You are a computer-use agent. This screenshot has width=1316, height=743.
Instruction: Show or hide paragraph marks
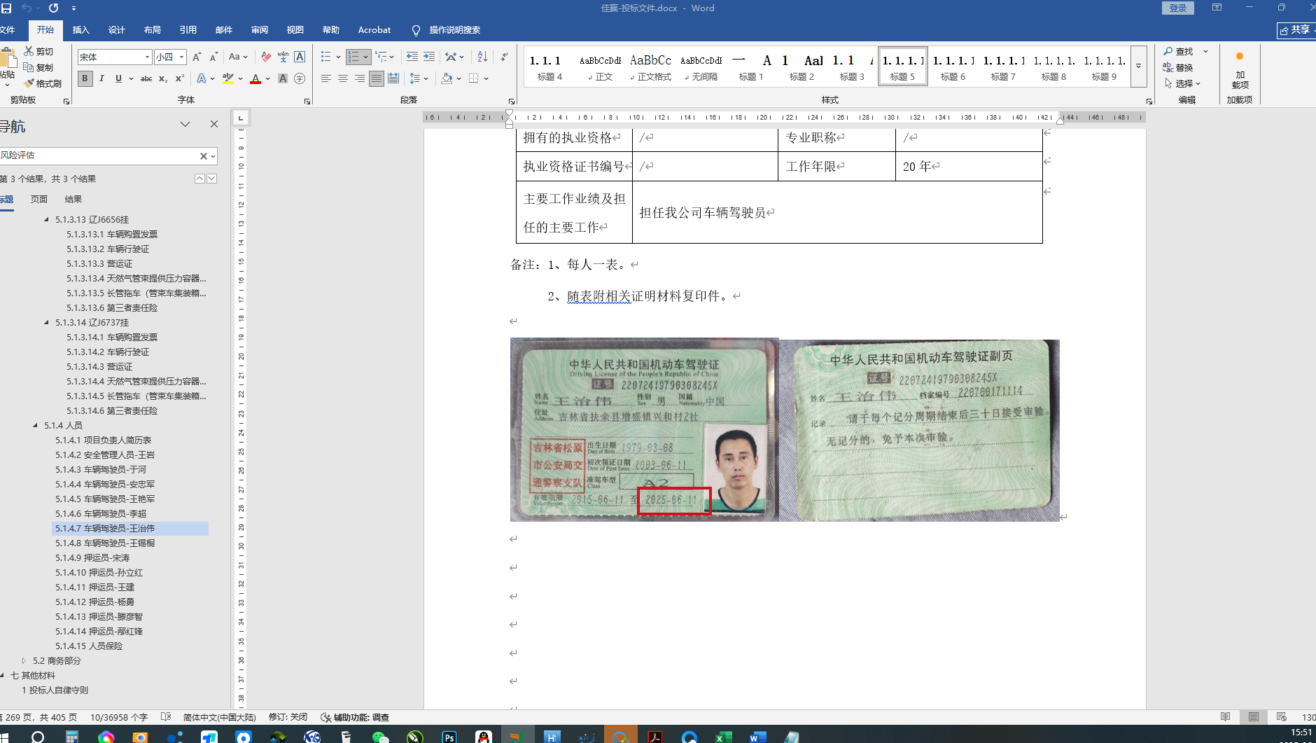[505, 57]
